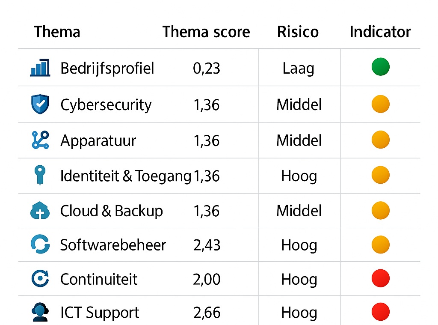Viewport: 438px width, 325px height.
Task: Select the Continuiteit circular arrow icon
Action: coord(40,279)
